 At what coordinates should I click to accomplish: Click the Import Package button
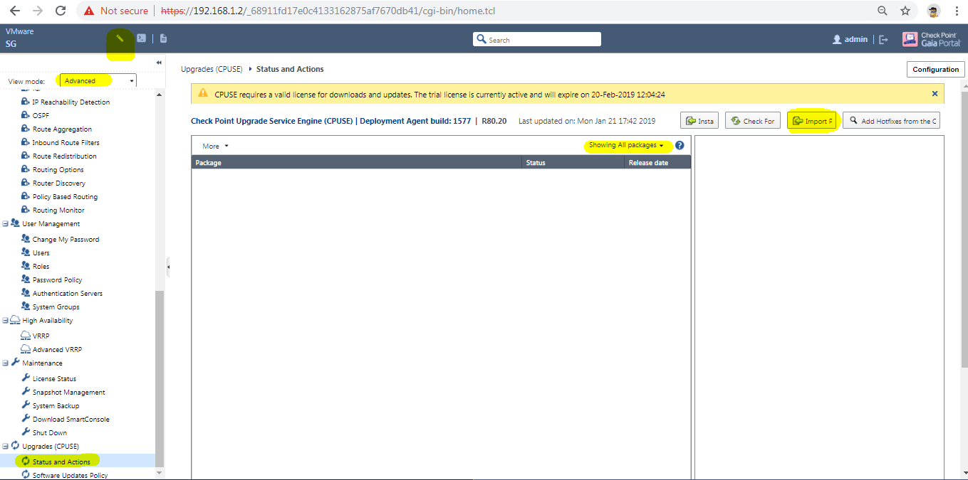812,121
